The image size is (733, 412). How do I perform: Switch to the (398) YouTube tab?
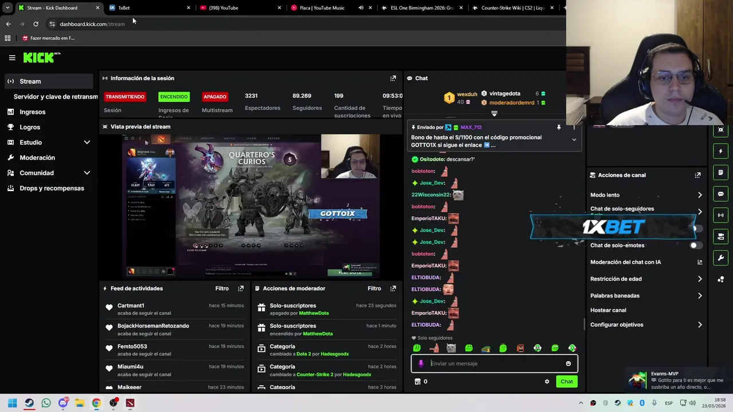(241, 8)
